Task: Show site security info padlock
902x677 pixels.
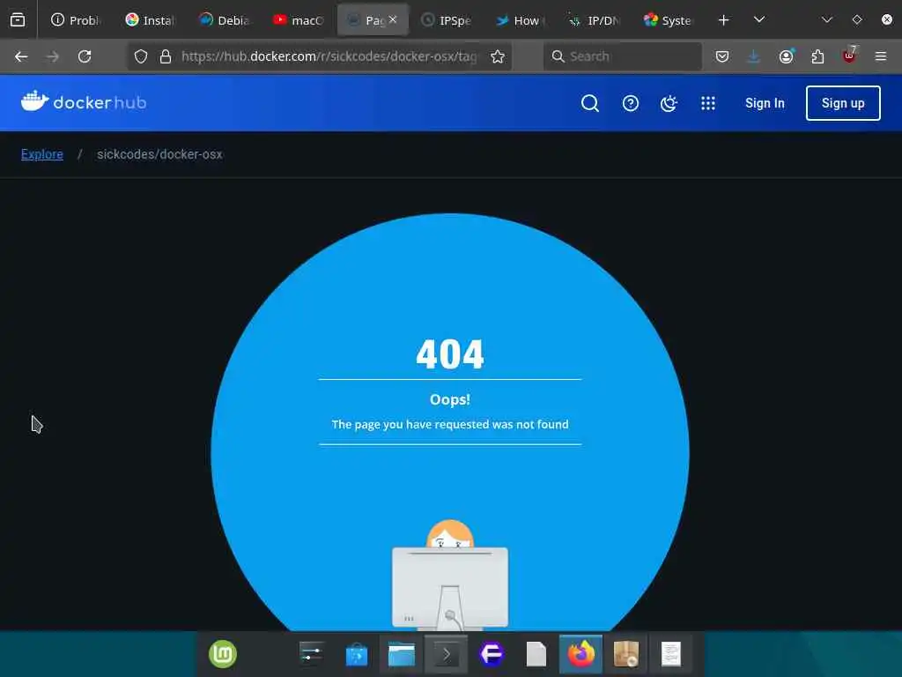Action: click(166, 56)
